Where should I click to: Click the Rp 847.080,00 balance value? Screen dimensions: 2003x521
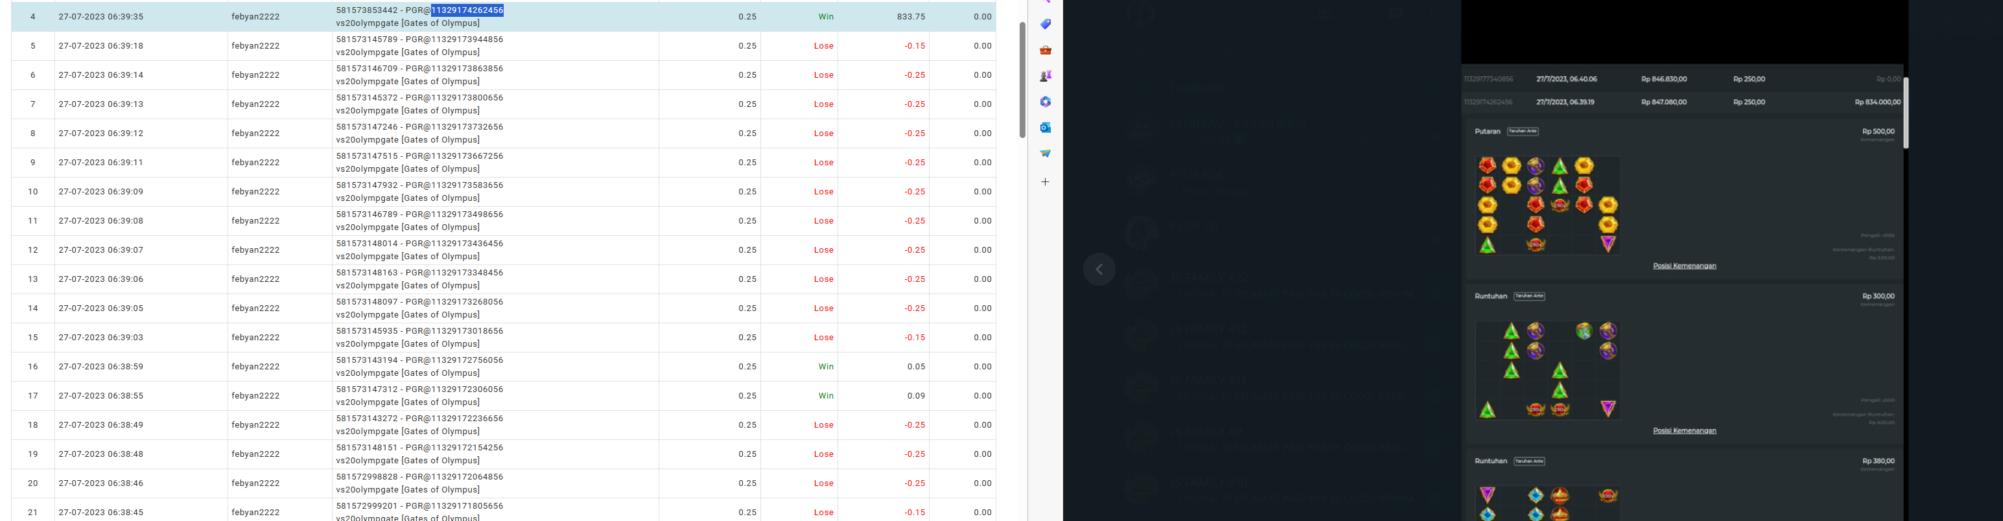click(x=1664, y=102)
